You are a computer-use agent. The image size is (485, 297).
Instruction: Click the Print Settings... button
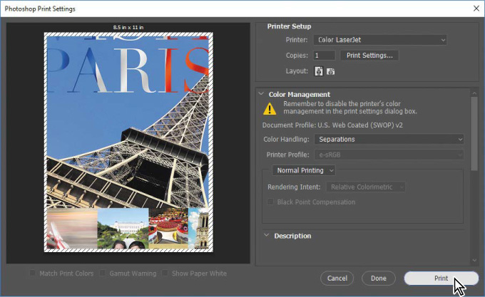tap(369, 55)
